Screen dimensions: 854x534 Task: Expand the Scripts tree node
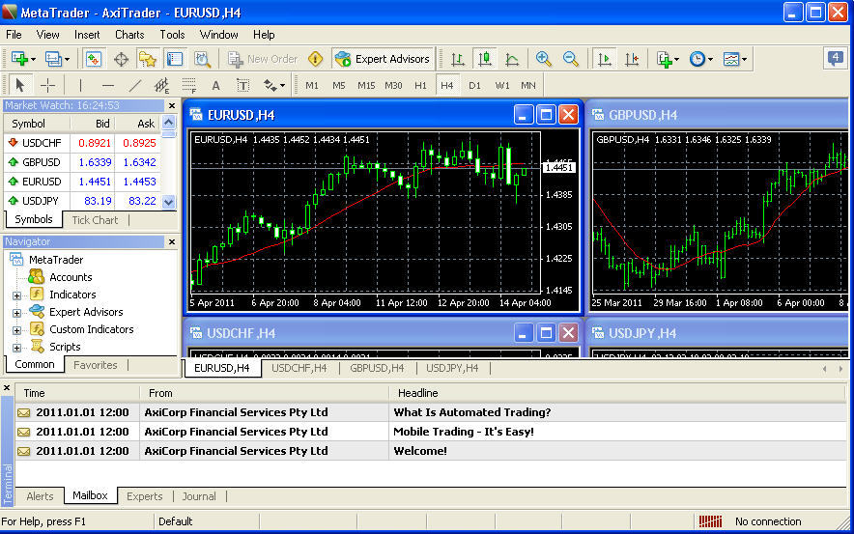(x=16, y=348)
